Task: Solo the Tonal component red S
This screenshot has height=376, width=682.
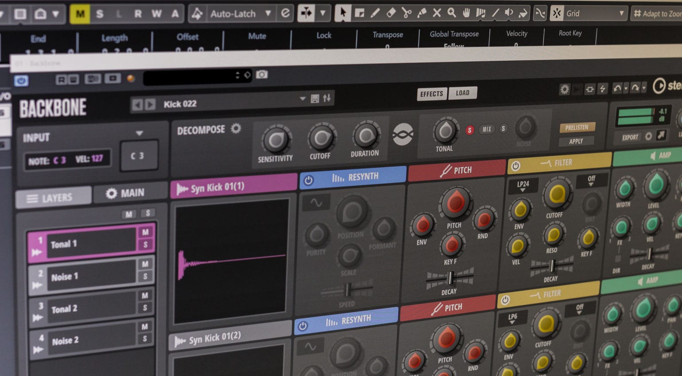Action: 469,130
